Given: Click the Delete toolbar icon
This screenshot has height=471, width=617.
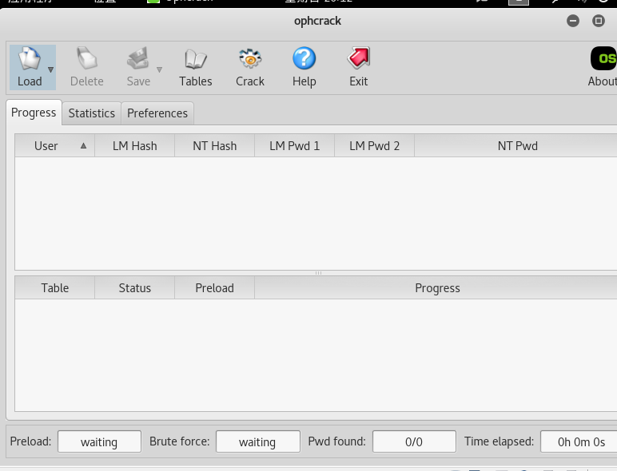Looking at the screenshot, I should (87, 58).
